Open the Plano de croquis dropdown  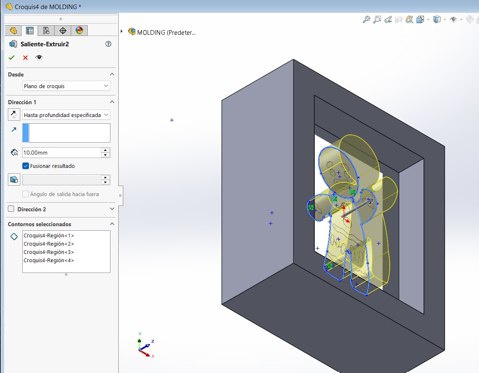[66, 86]
